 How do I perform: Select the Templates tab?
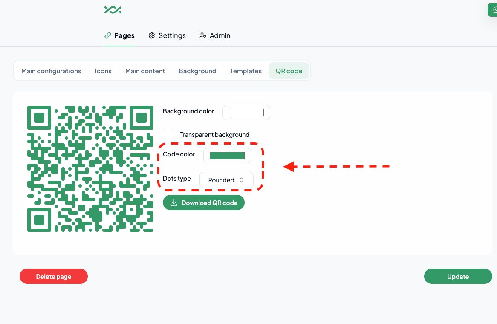point(246,71)
